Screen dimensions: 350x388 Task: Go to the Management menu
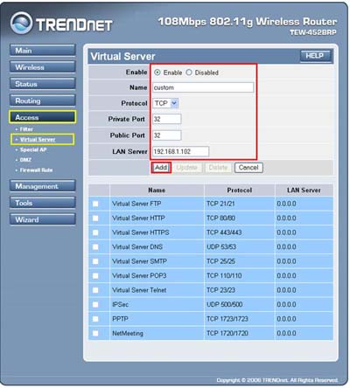[43, 186]
